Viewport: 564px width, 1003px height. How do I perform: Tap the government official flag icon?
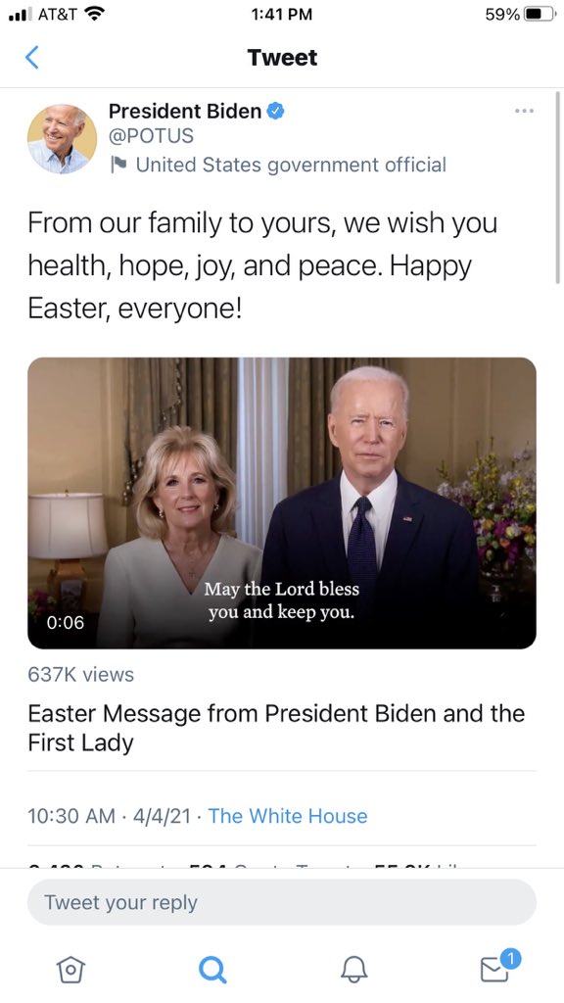click(118, 165)
